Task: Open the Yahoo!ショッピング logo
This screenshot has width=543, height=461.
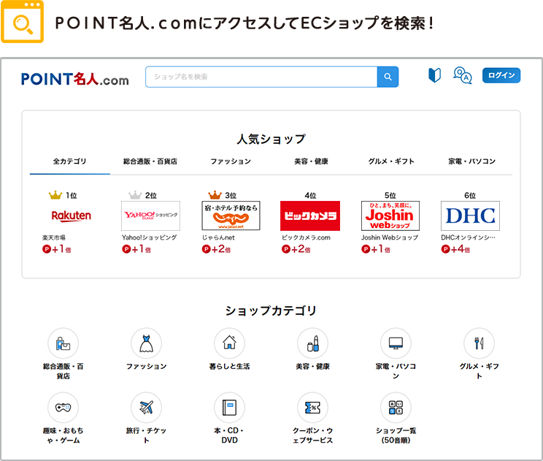Action: coord(150,216)
